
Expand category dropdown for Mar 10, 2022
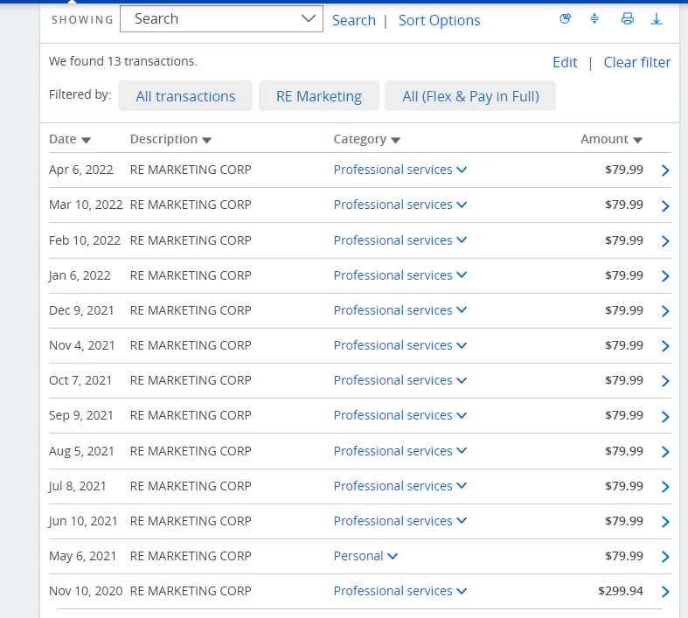[x=400, y=205]
